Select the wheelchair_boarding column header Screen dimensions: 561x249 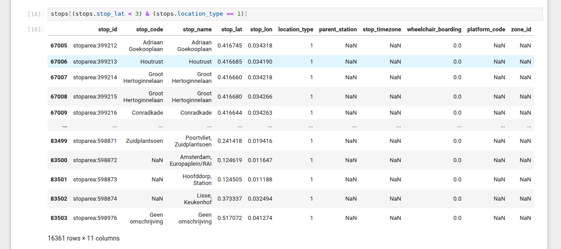434,30
